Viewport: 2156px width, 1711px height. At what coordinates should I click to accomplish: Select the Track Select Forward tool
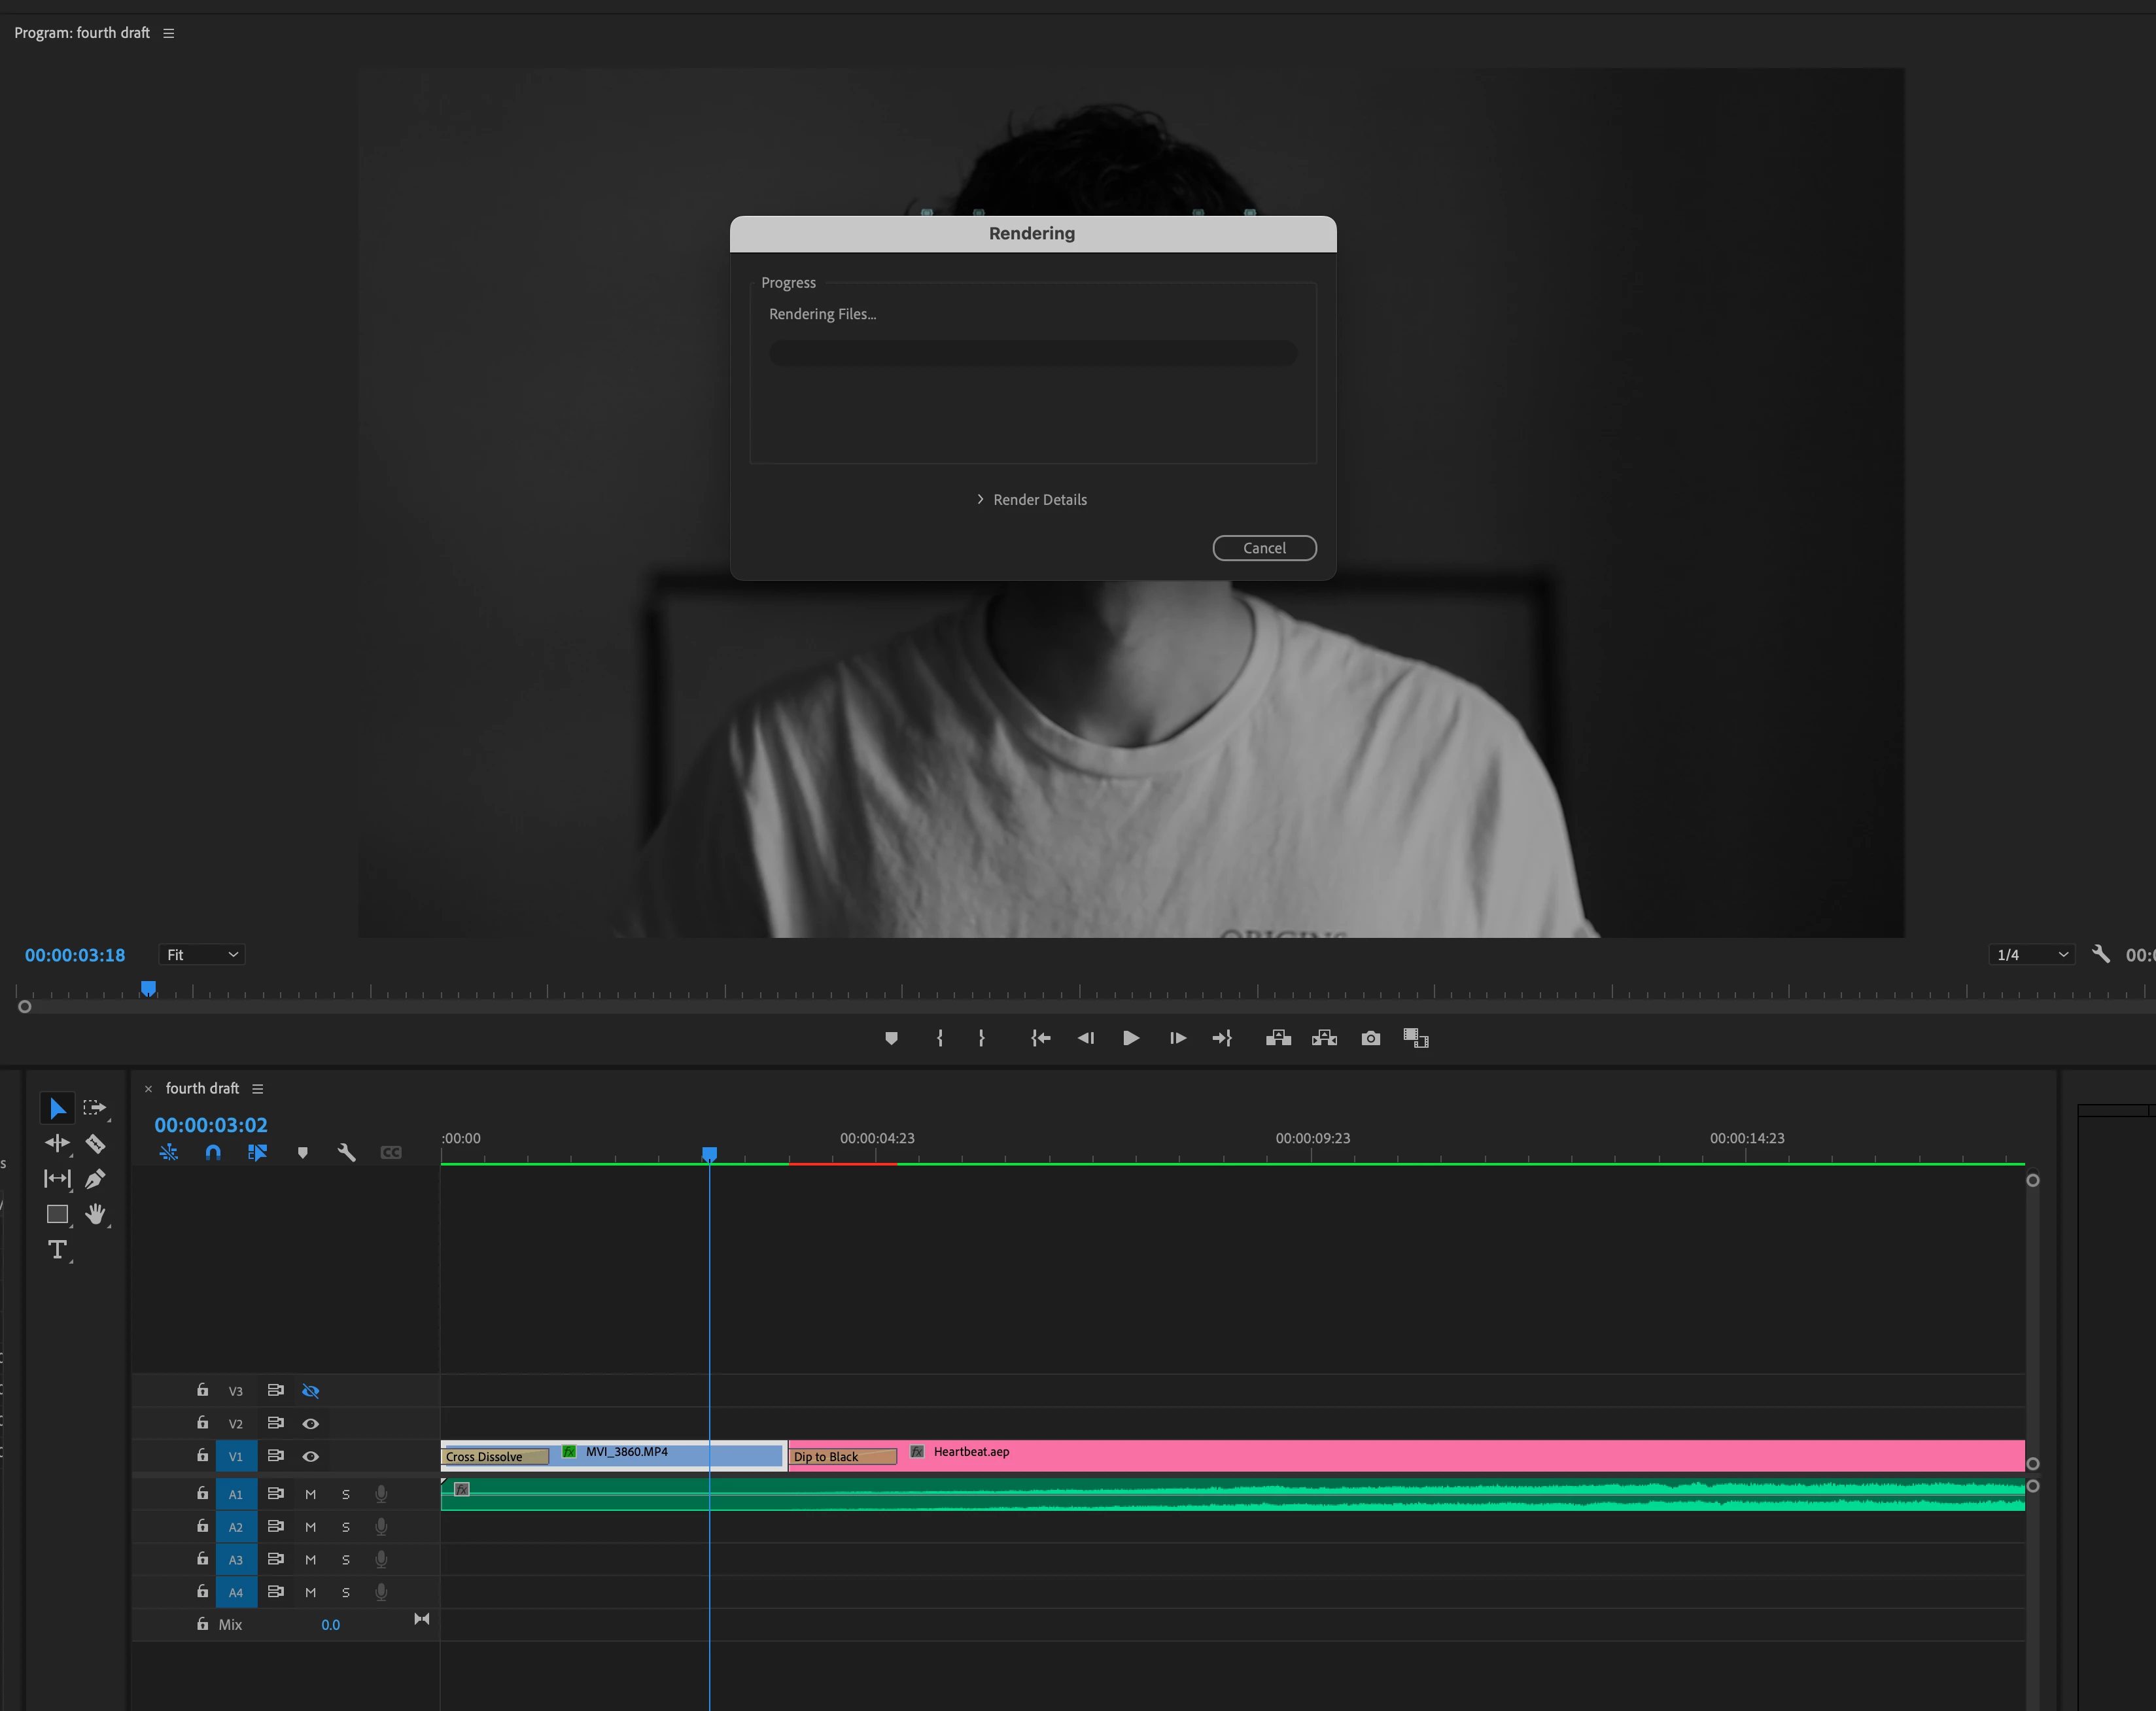(x=95, y=1108)
